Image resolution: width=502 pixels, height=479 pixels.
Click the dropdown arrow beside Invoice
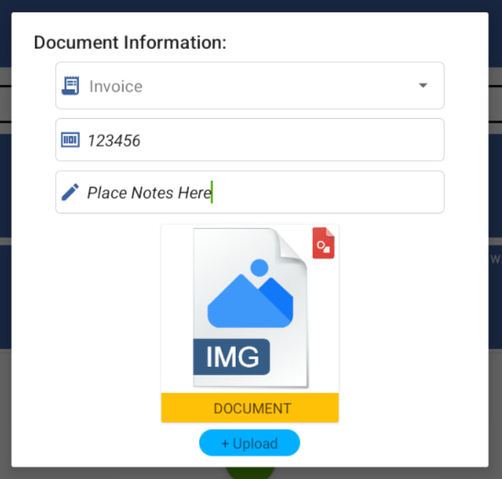(423, 85)
